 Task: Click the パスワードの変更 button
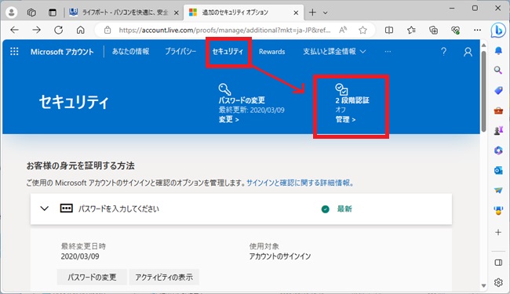coord(92,277)
